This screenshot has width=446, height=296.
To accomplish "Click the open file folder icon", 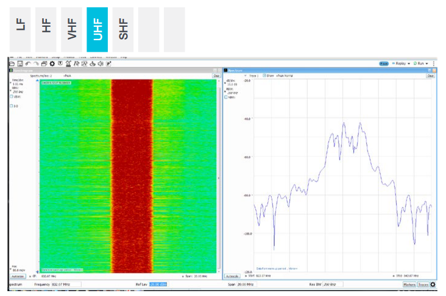I will pos(12,63).
